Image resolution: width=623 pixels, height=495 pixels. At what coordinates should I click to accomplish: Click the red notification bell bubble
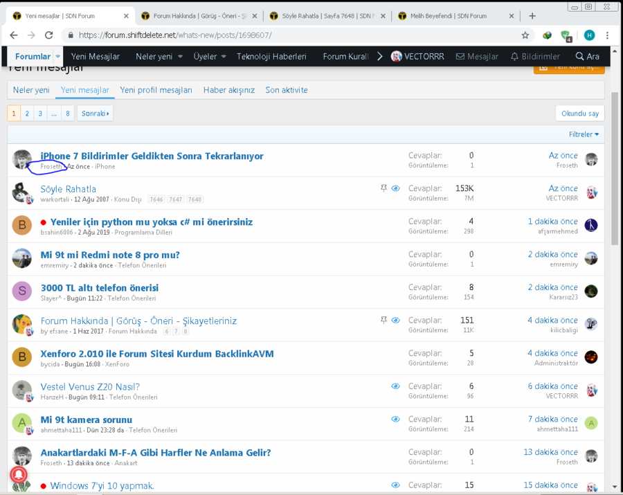tap(19, 476)
